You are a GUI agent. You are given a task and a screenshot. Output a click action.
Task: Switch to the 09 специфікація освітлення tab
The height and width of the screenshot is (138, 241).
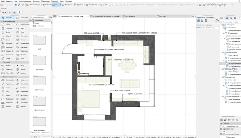(106, 16)
